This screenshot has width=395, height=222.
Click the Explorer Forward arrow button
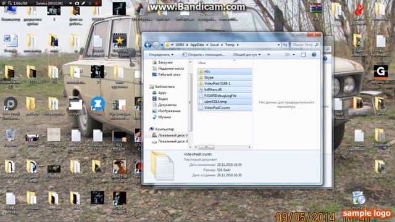(156, 45)
